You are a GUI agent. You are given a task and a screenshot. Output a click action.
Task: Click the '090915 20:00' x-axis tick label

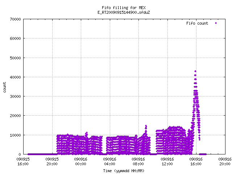click(52, 162)
